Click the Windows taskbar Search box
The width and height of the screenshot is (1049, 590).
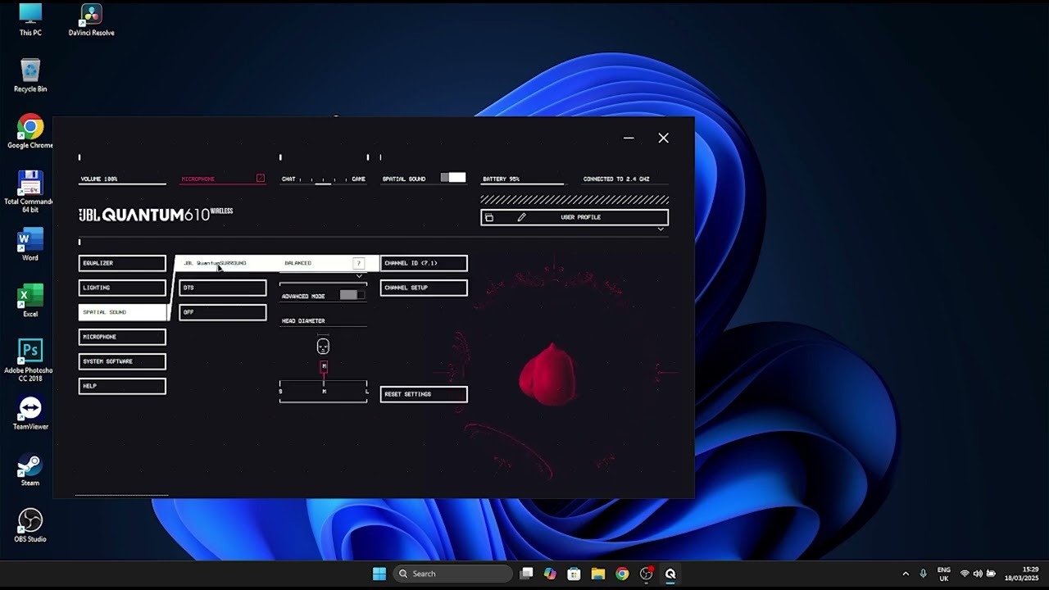pyautogui.click(x=453, y=574)
